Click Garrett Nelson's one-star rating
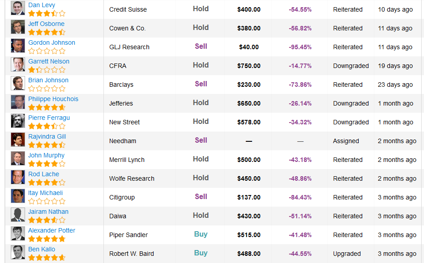 (47, 70)
